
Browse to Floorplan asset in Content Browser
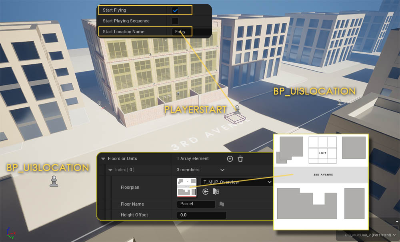click(216, 192)
